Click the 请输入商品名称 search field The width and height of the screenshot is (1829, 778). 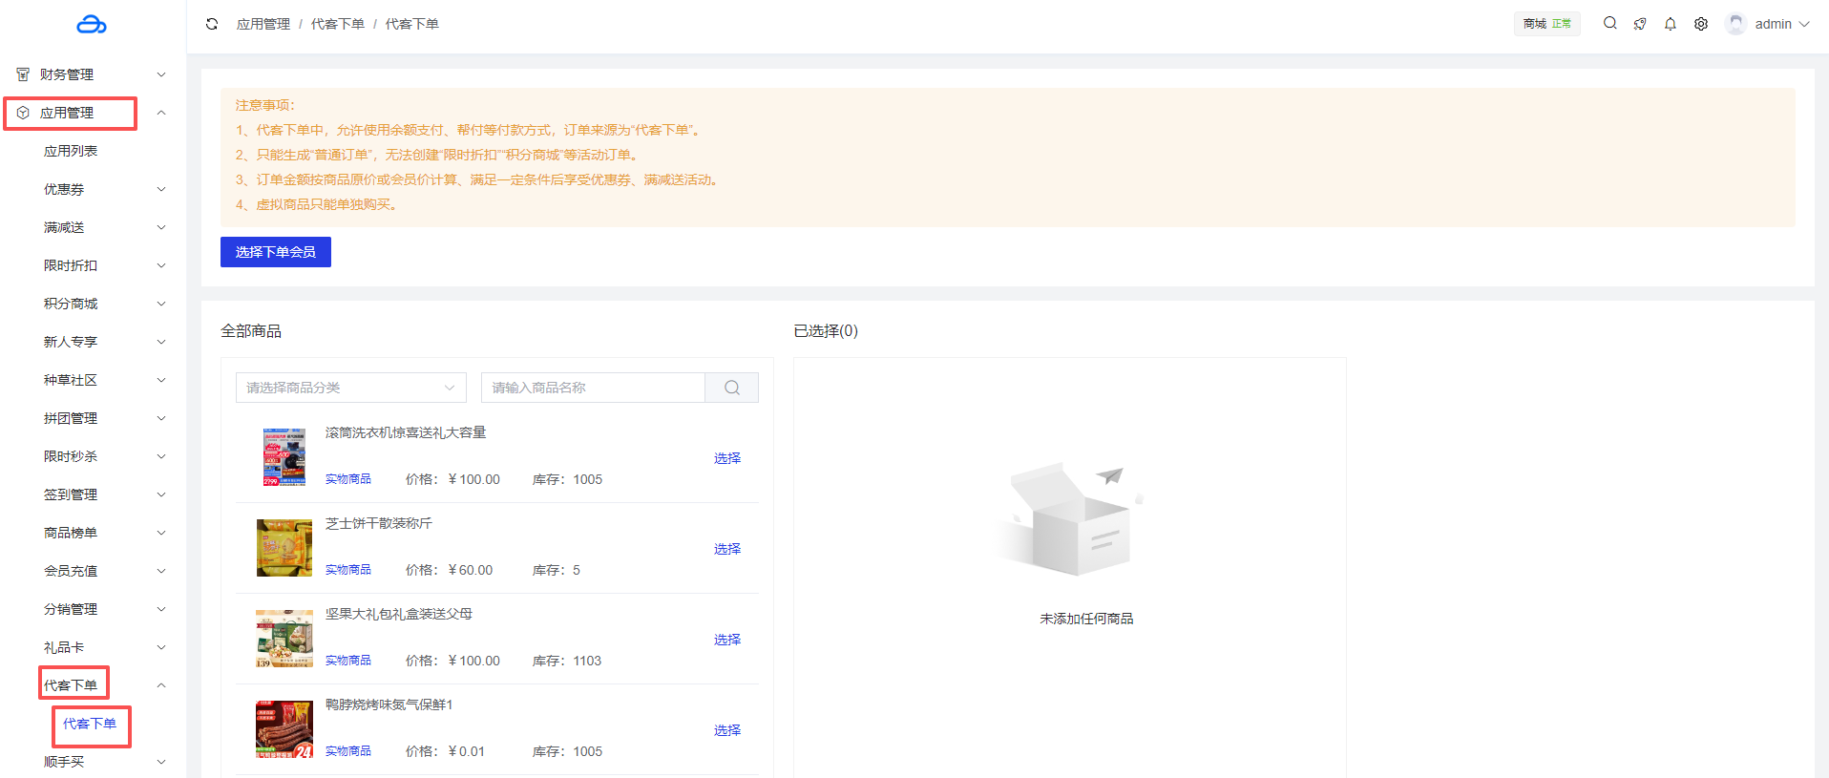pos(593,388)
